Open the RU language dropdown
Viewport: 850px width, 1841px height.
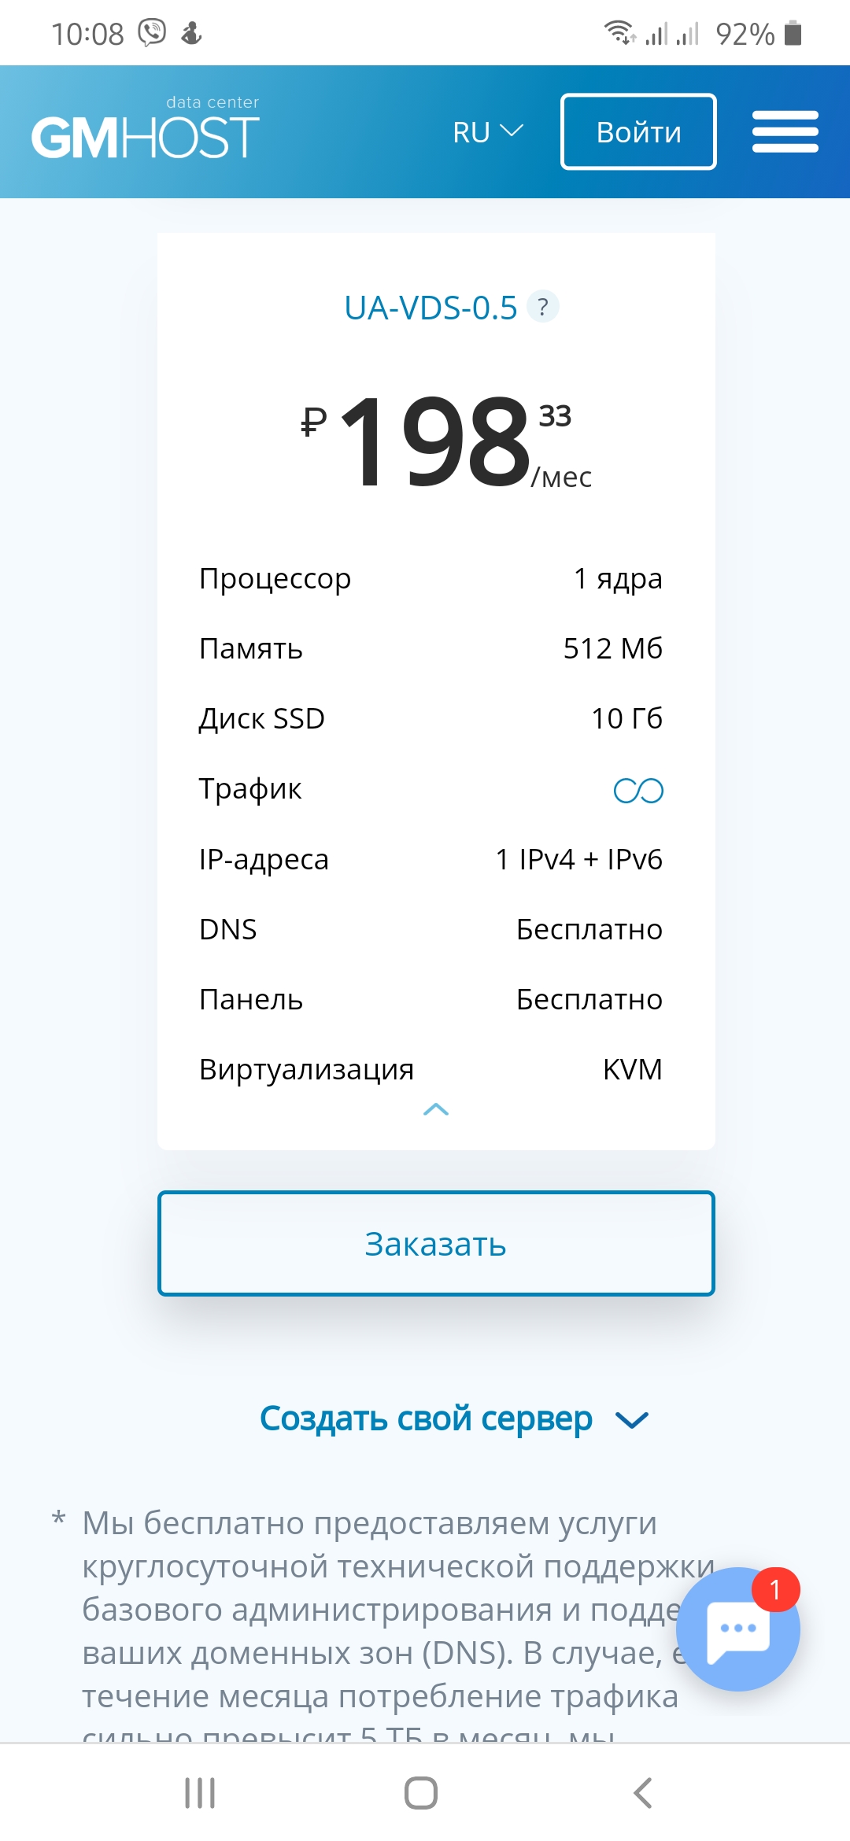pos(487,132)
